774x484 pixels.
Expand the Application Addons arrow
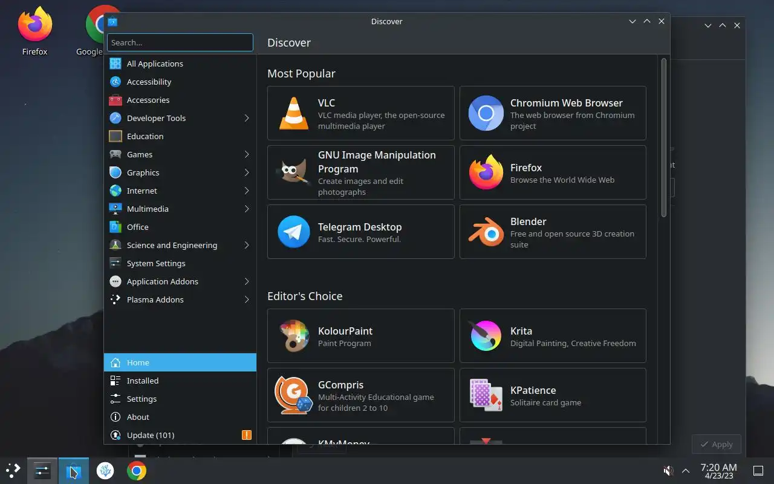pos(247,281)
